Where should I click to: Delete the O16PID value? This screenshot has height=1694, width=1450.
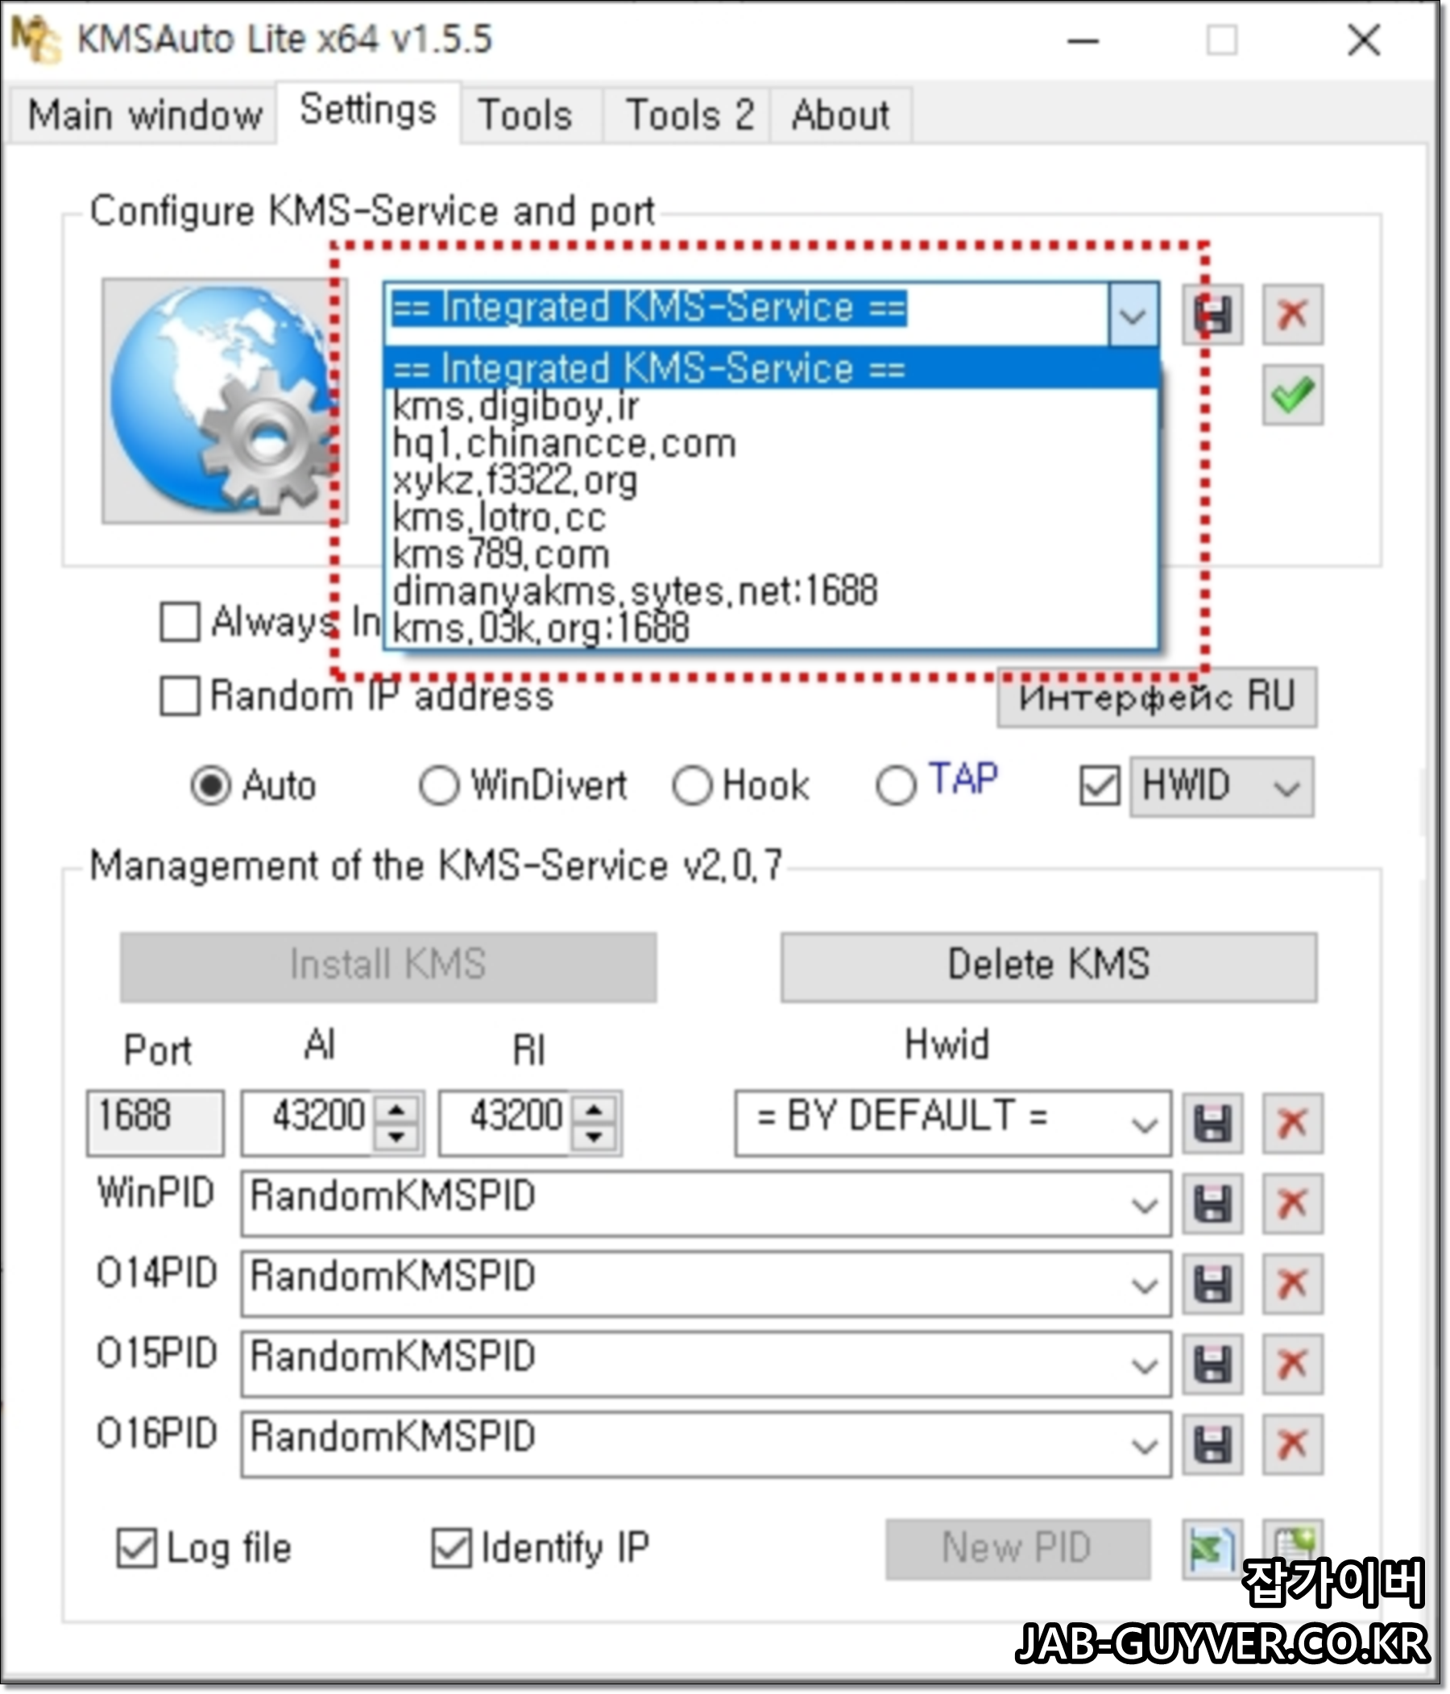tap(1293, 1443)
